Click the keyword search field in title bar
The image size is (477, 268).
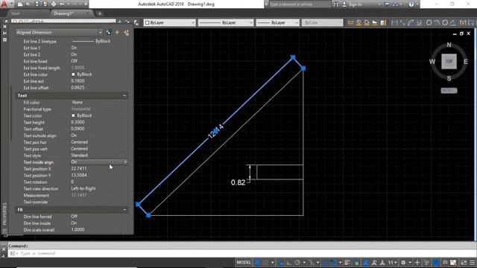pyautogui.click(x=300, y=4)
